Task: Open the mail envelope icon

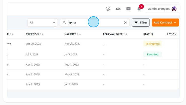Action: coord(128,9)
